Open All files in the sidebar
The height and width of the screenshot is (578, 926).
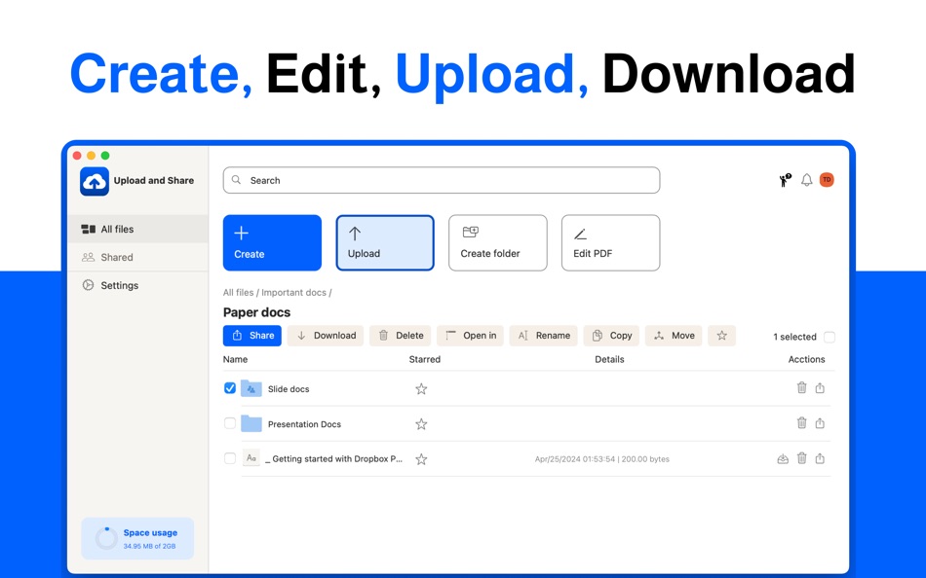tap(137, 229)
